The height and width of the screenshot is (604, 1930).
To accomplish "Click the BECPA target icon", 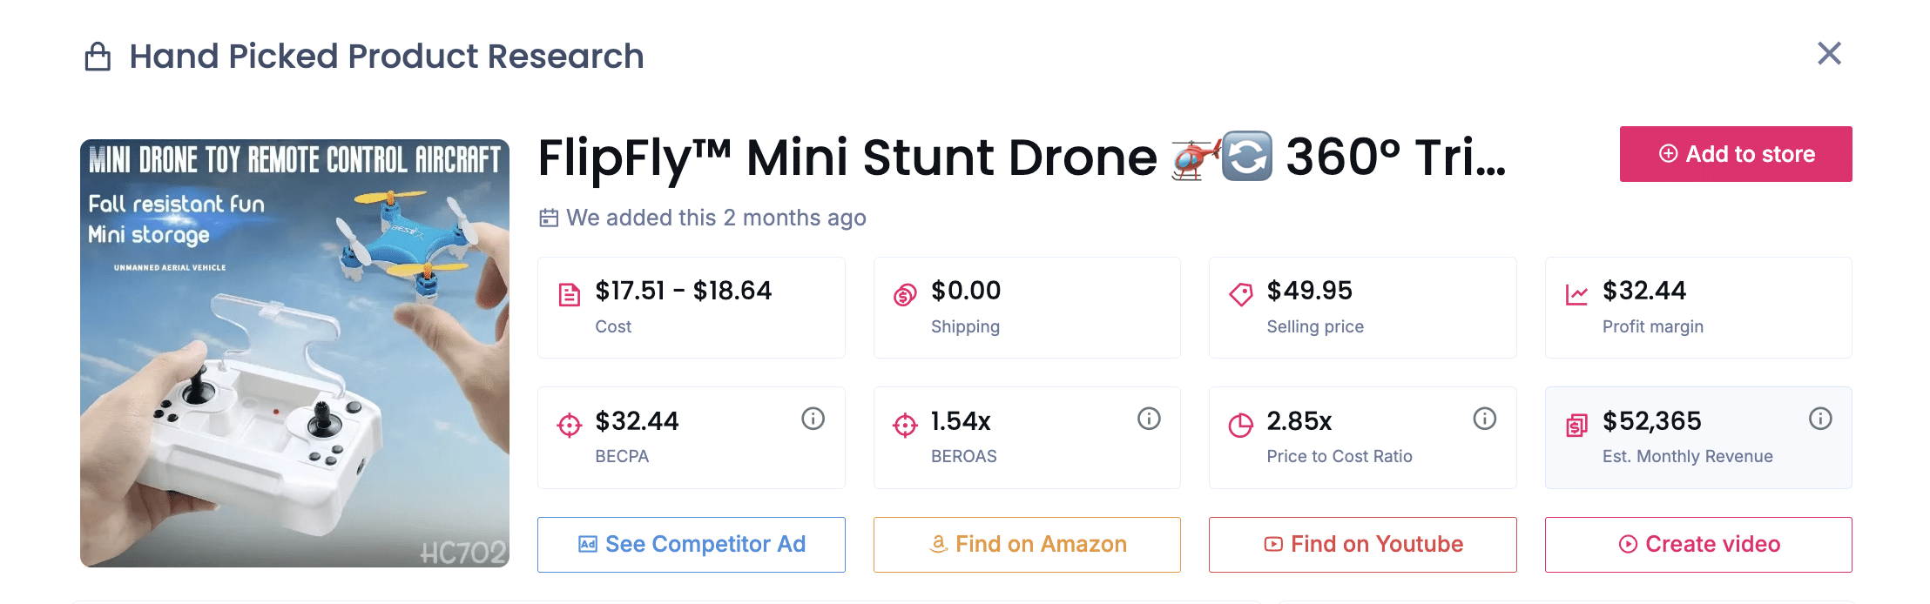I will coord(569,426).
